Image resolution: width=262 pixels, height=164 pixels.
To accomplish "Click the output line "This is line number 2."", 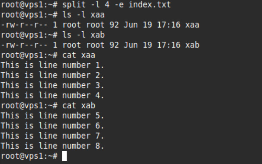I will [52, 76].
